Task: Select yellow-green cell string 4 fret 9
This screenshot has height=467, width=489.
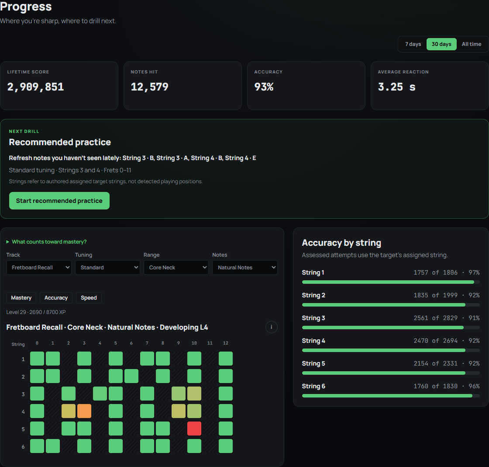Action: [x=179, y=411]
